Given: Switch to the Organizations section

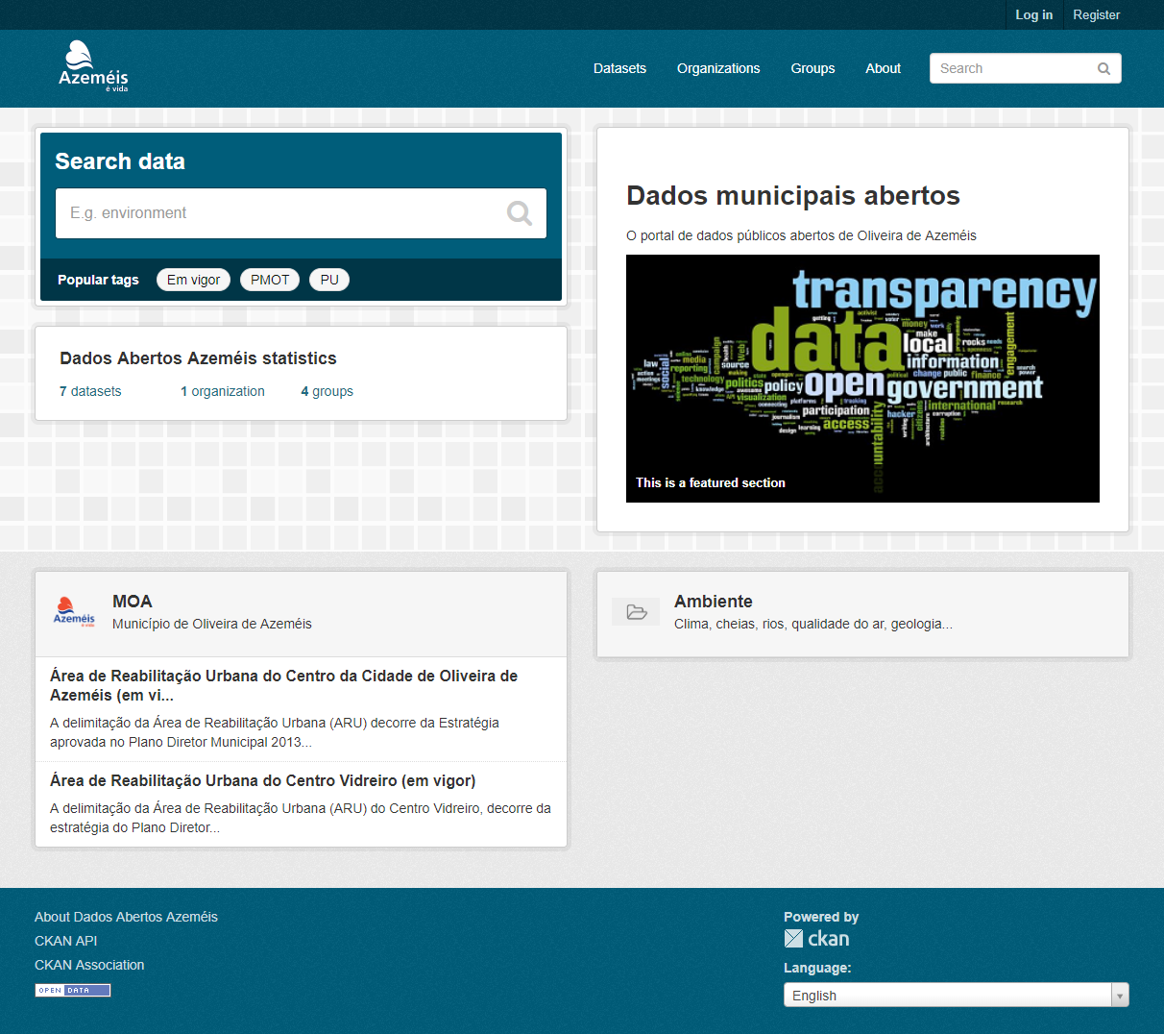Looking at the screenshot, I should 718,68.
